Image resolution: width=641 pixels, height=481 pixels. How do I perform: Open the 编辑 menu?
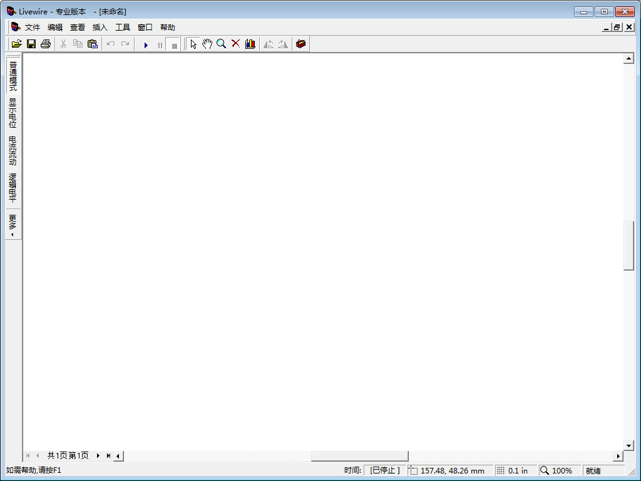[55, 28]
